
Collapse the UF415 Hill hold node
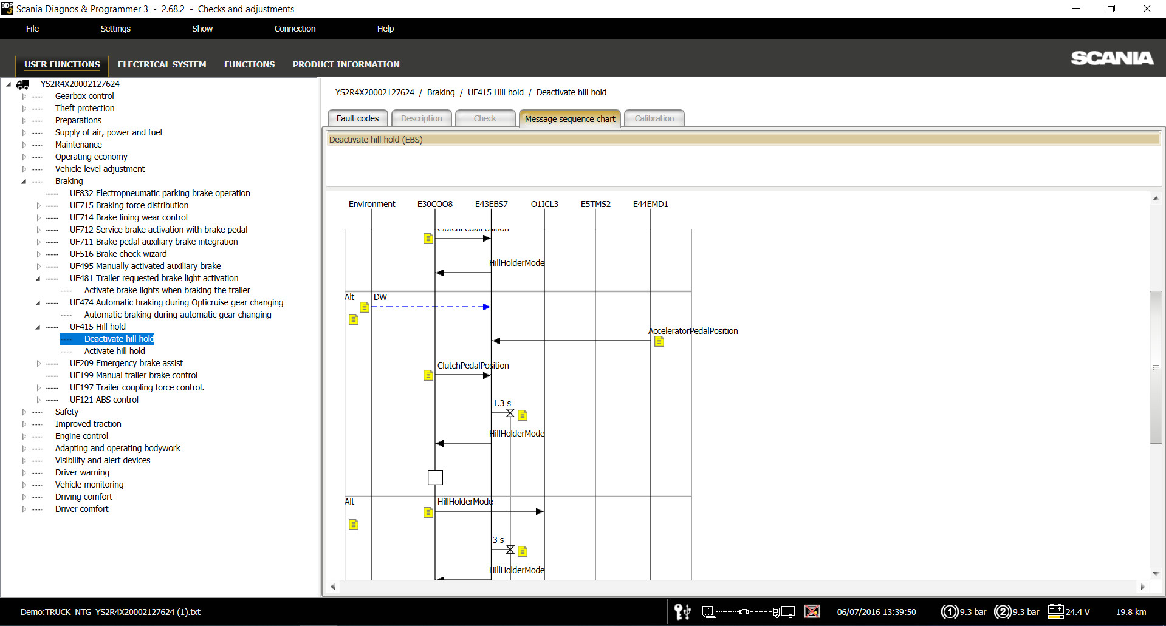pyautogui.click(x=38, y=327)
